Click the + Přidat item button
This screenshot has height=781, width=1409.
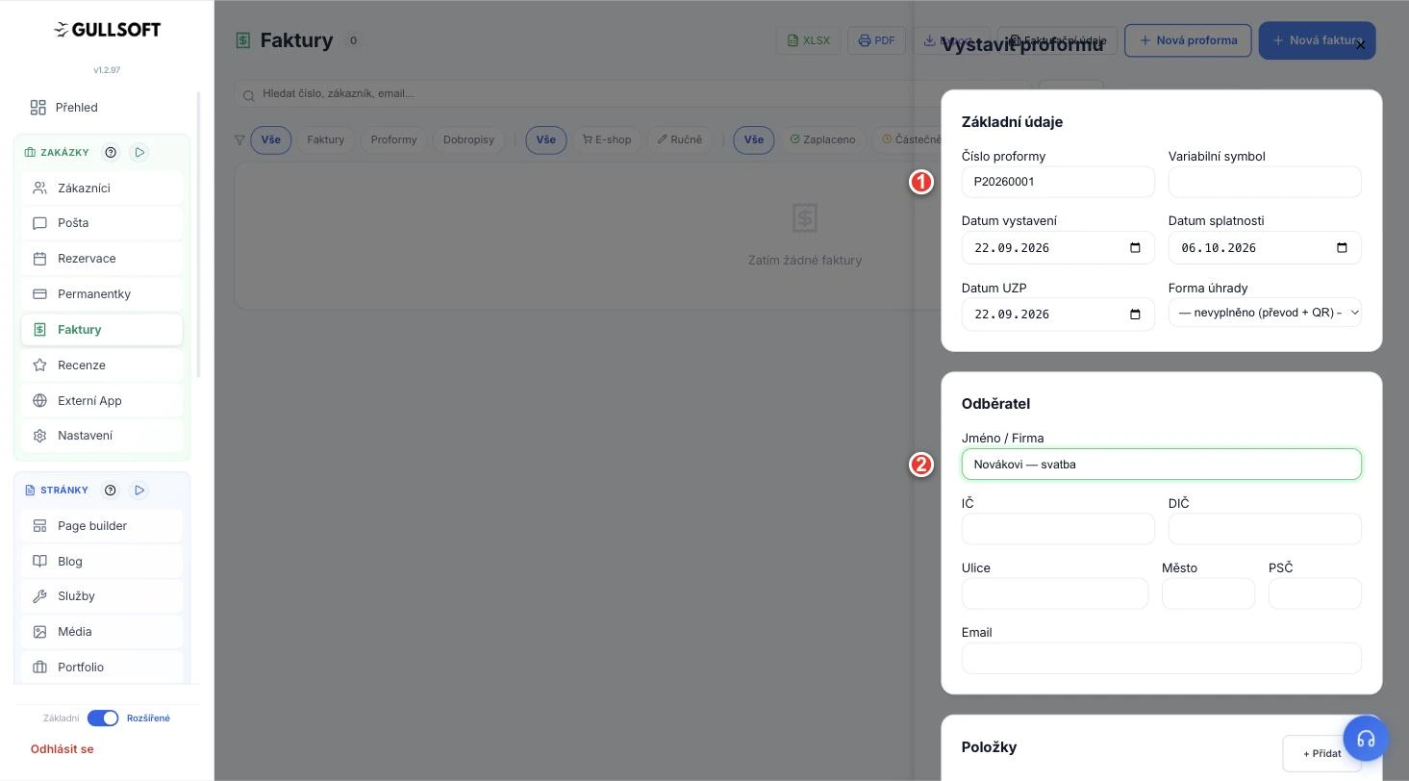tap(1321, 753)
